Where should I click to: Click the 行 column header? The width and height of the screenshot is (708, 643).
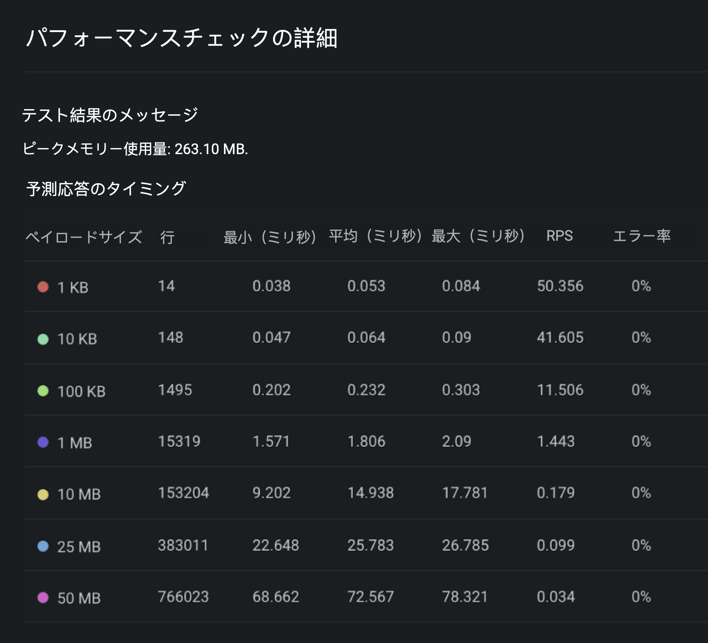click(x=167, y=237)
